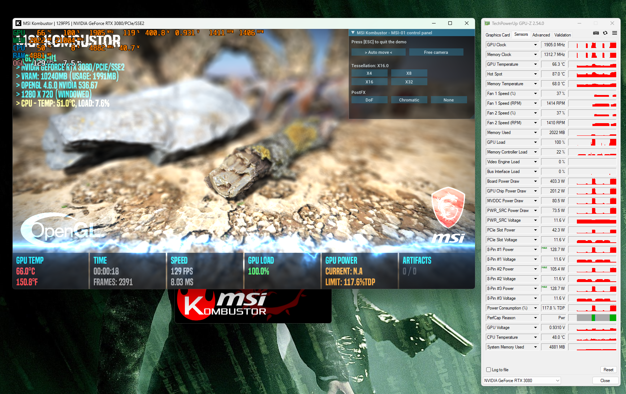Set tessellation to X32
The width and height of the screenshot is (626, 394).
coord(409,82)
